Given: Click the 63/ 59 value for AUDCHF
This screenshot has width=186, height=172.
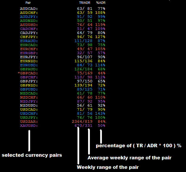Looking at the screenshot, I should click(x=85, y=13).
